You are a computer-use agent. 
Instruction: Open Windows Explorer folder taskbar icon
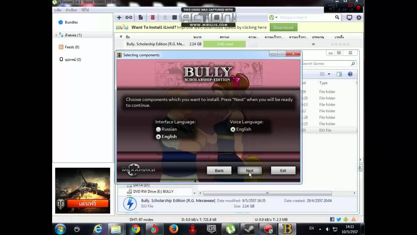116,229
